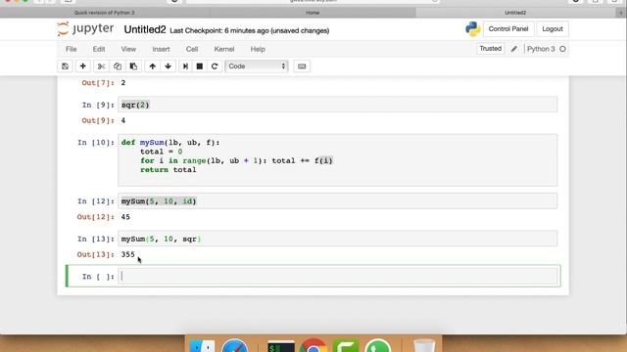The width and height of the screenshot is (627, 352).
Task: Open the command palette keyboard icon
Action: [302, 66]
